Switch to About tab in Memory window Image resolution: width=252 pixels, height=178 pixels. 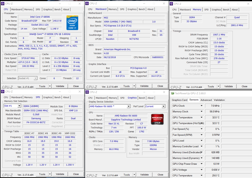coord(235,10)
